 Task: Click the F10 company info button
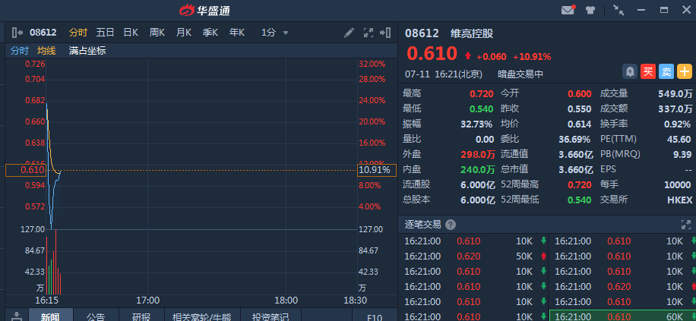click(374, 316)
